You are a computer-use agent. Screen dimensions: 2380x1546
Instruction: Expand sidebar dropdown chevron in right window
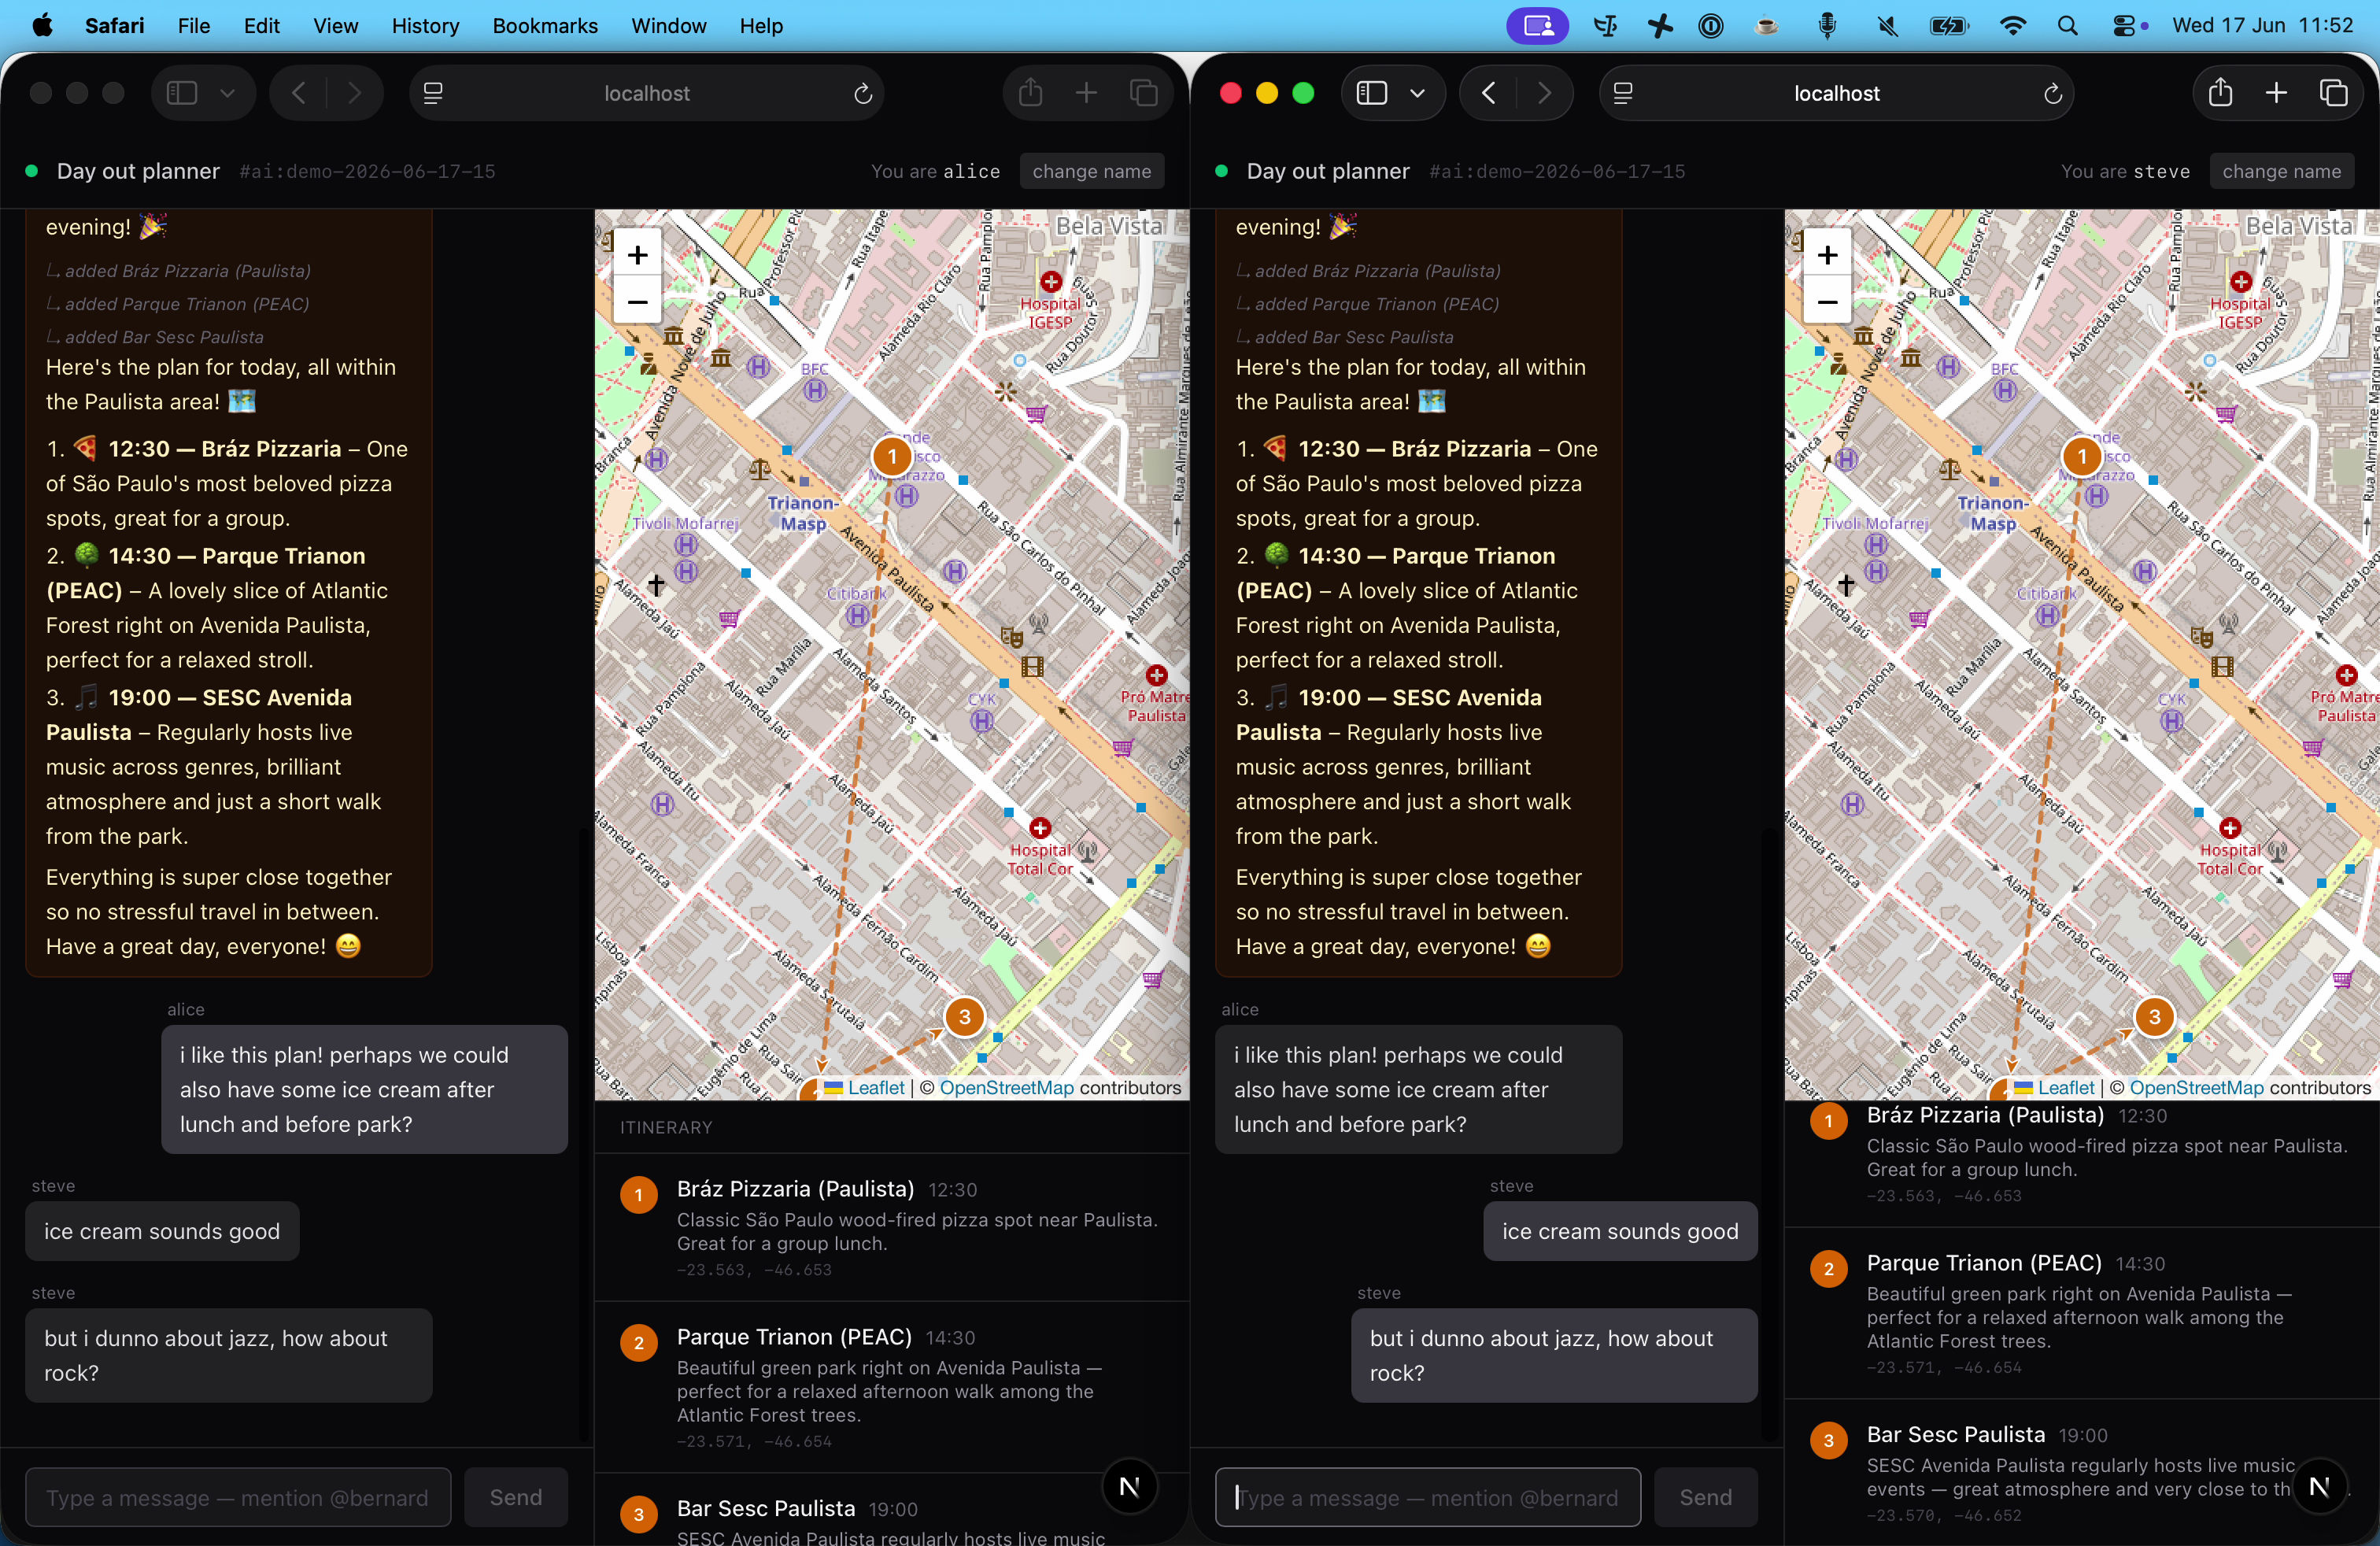point(1417,93)
